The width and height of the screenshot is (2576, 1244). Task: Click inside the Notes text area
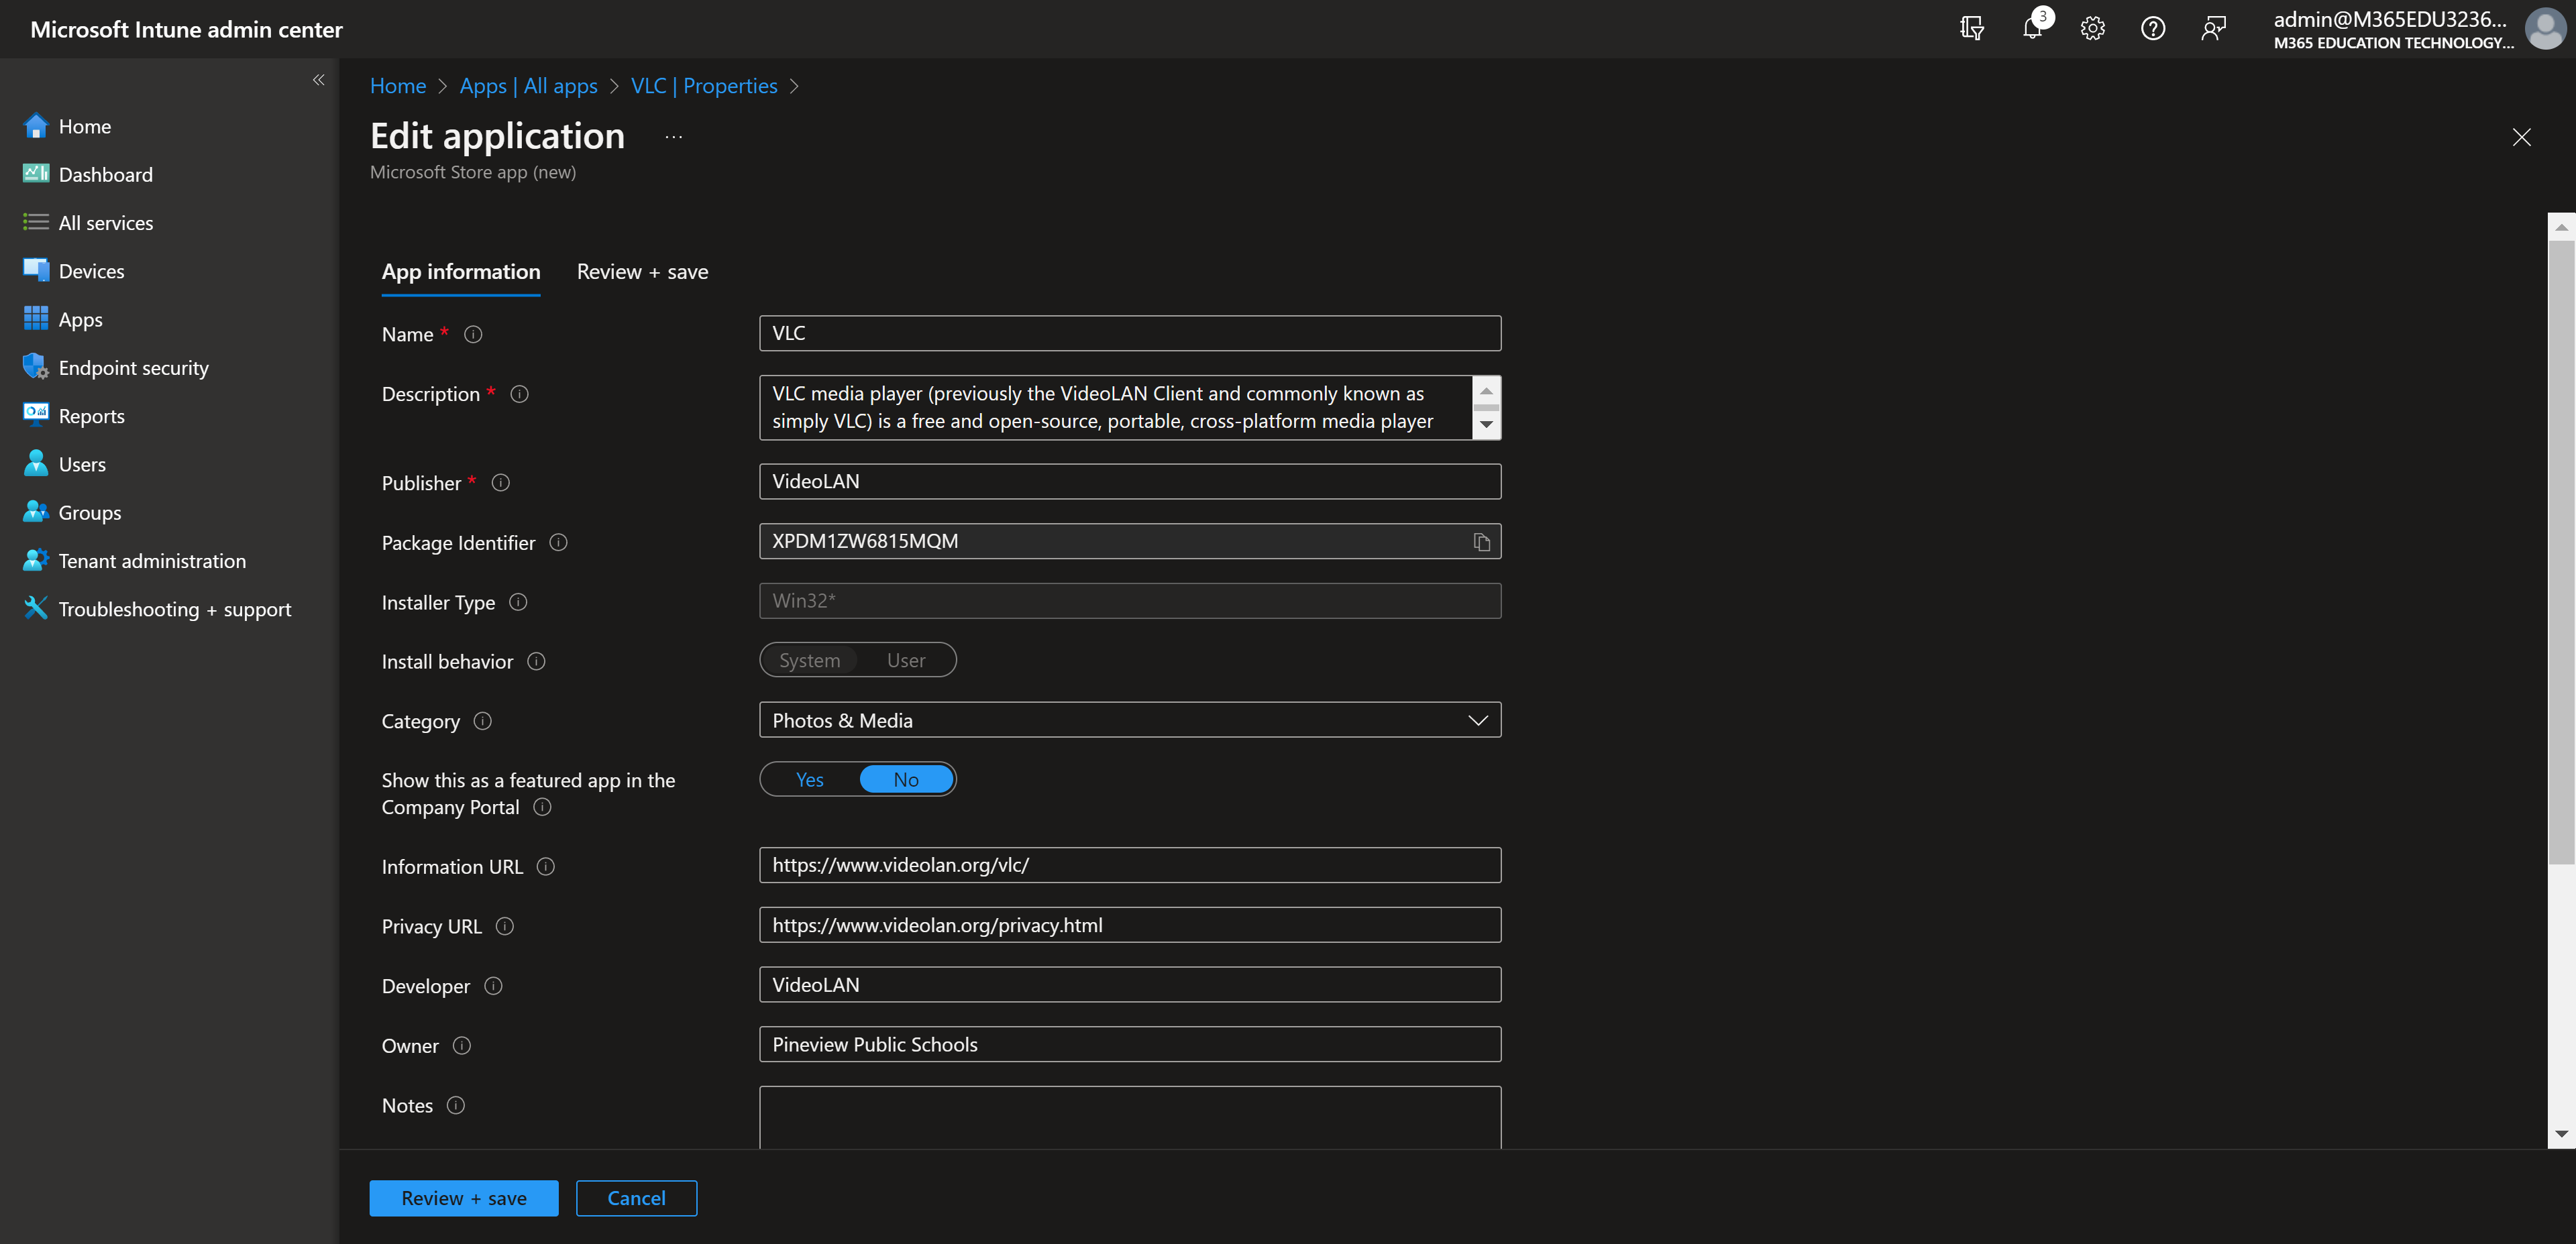[x=1130, y=1117]
